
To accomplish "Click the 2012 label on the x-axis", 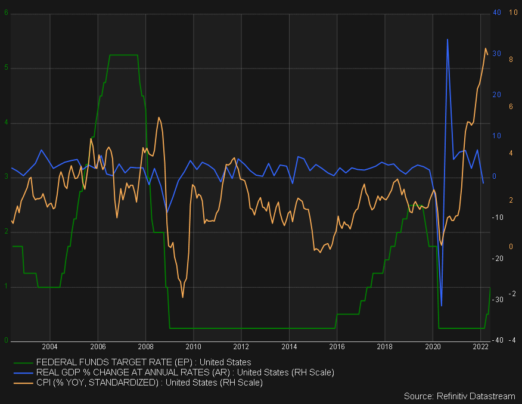I will click(x=241, y=346).
